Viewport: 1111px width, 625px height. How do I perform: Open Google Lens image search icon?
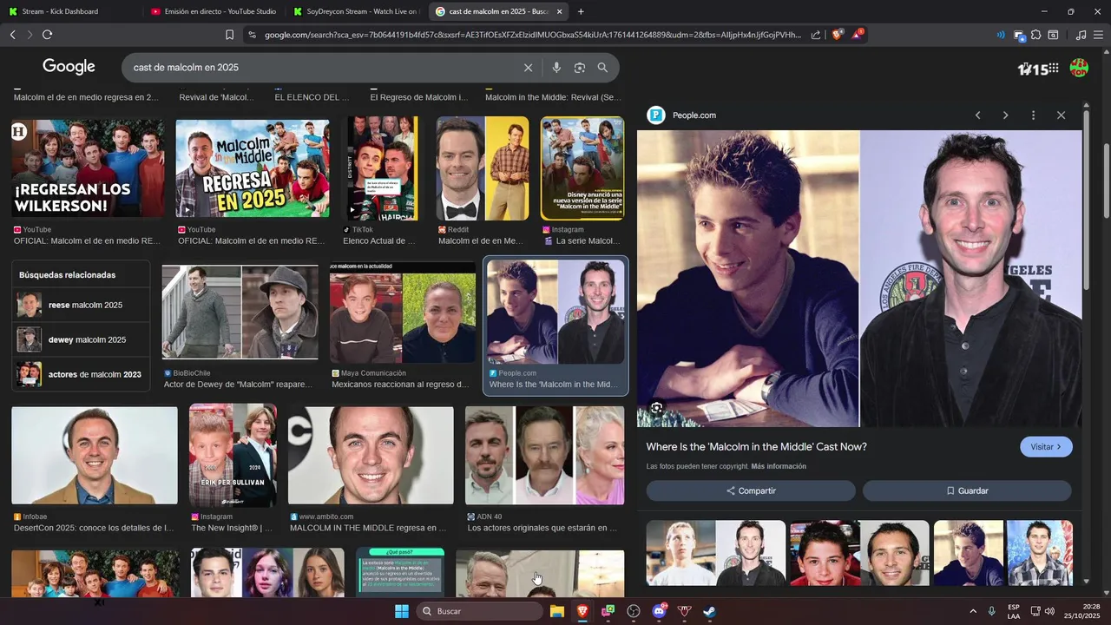[x=580, y=68]
